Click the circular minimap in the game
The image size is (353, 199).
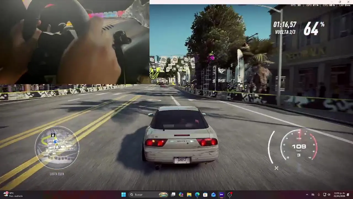pyautogui.click(x=57, y=148)
